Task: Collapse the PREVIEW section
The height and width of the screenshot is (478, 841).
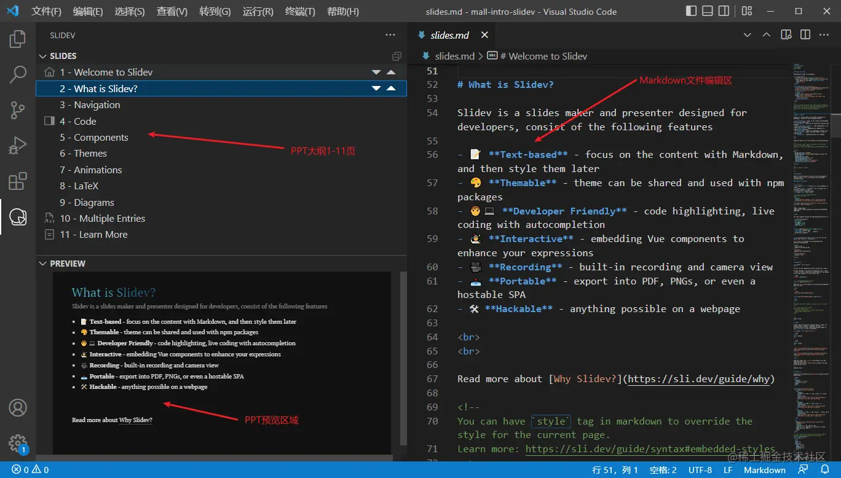Action: coord(42,264)
